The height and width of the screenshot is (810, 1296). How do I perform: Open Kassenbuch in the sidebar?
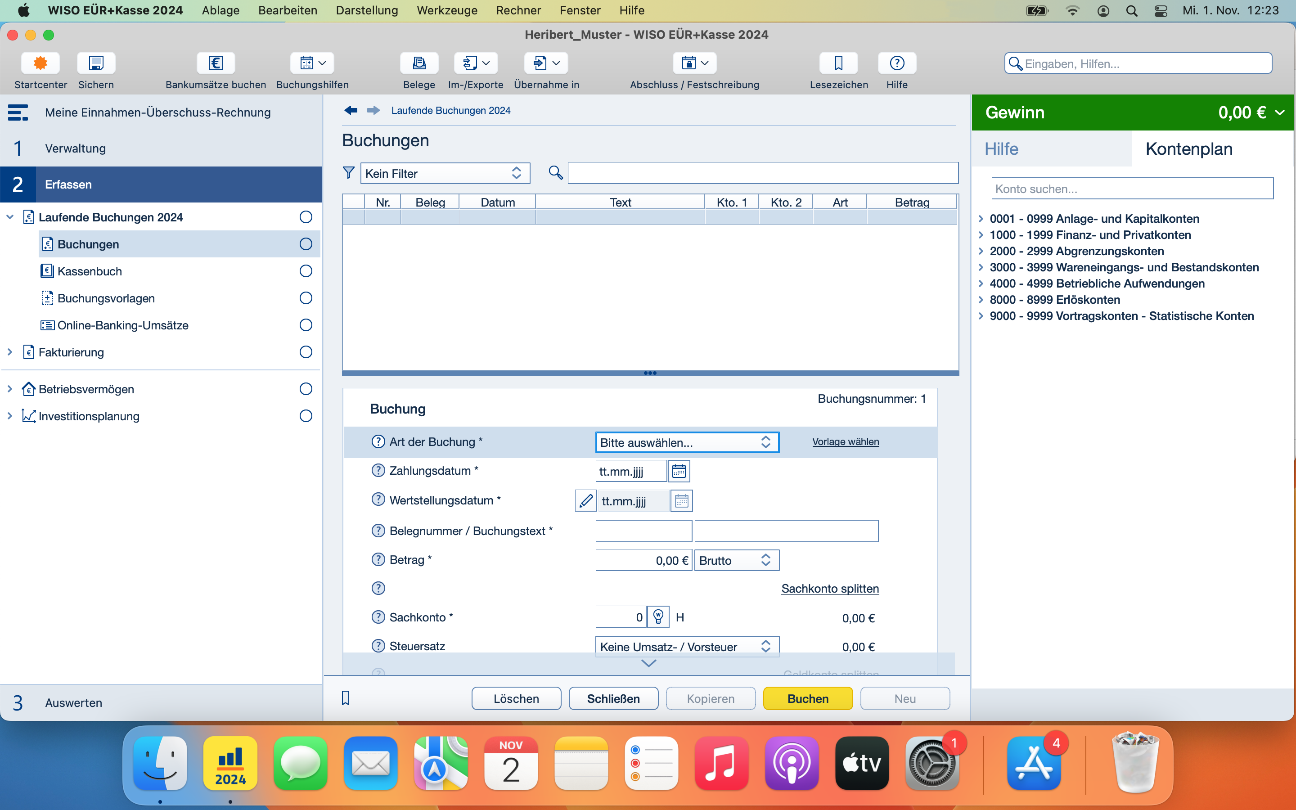coord(90,271)
